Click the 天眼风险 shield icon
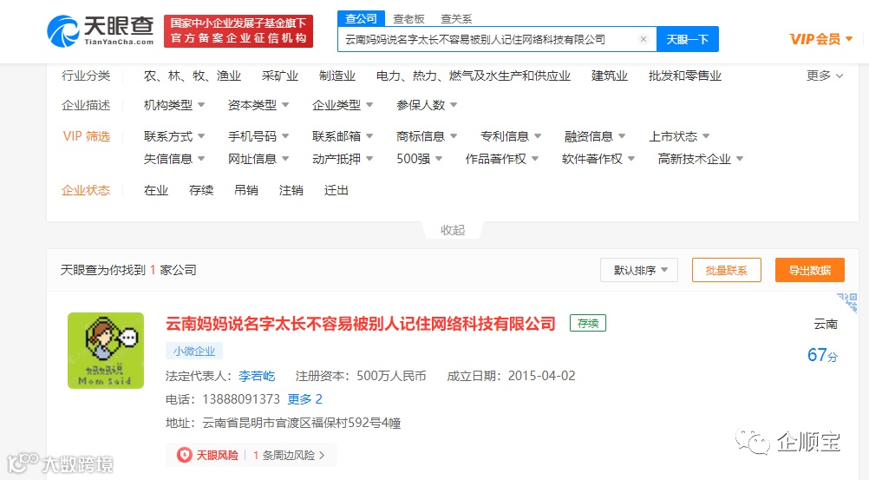Image resolution: width=869 pixels, height=480 pixels. 184,455
